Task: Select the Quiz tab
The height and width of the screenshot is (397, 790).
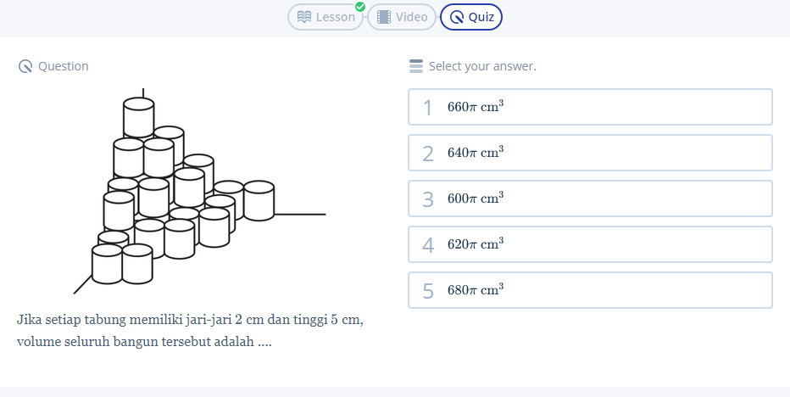Action: [x=471, y=17]
